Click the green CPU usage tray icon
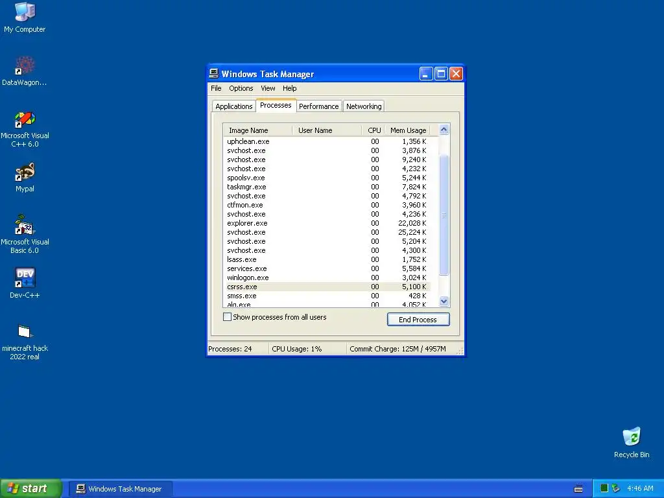This screenshot has height=498, width=664. 604,488
